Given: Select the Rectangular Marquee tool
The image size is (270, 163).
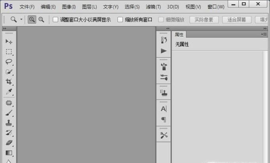Looking at the screenshot, I should pos(9,52).
